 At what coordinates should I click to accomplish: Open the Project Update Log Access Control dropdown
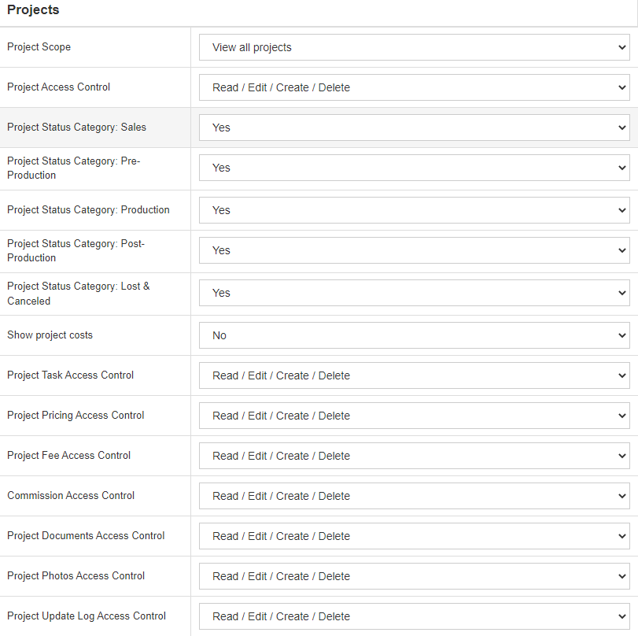tap(413, 616)
